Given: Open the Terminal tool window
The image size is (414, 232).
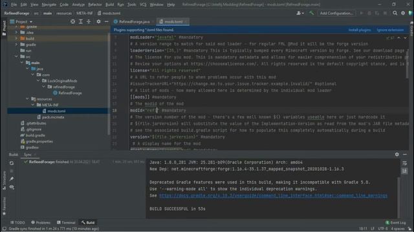Looking at the screenshot, I should coord(66,222).
